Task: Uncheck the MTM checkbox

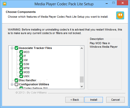Action: pyautogui.click(x=21, y=68)
